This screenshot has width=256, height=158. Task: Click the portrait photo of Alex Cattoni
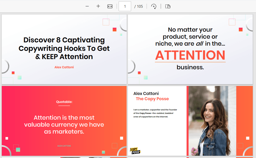coord(212,121)
